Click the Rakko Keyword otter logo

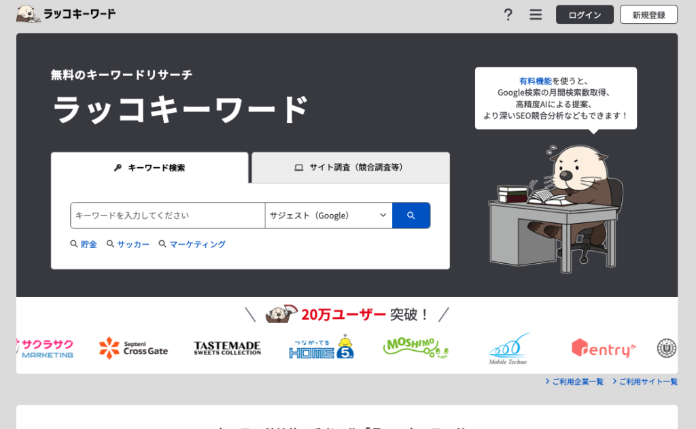coord(66,14)
